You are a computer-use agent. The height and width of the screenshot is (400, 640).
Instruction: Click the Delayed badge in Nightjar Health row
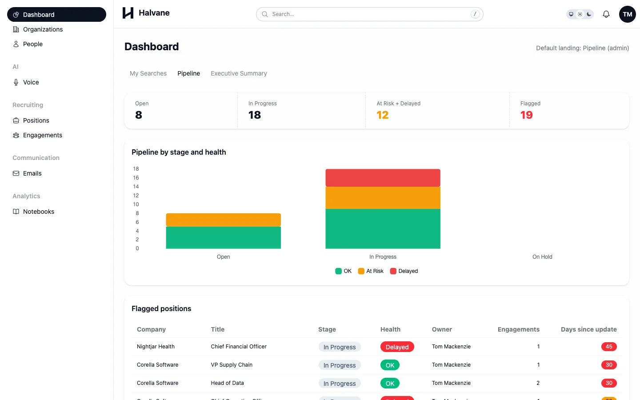tap(397, 347)
